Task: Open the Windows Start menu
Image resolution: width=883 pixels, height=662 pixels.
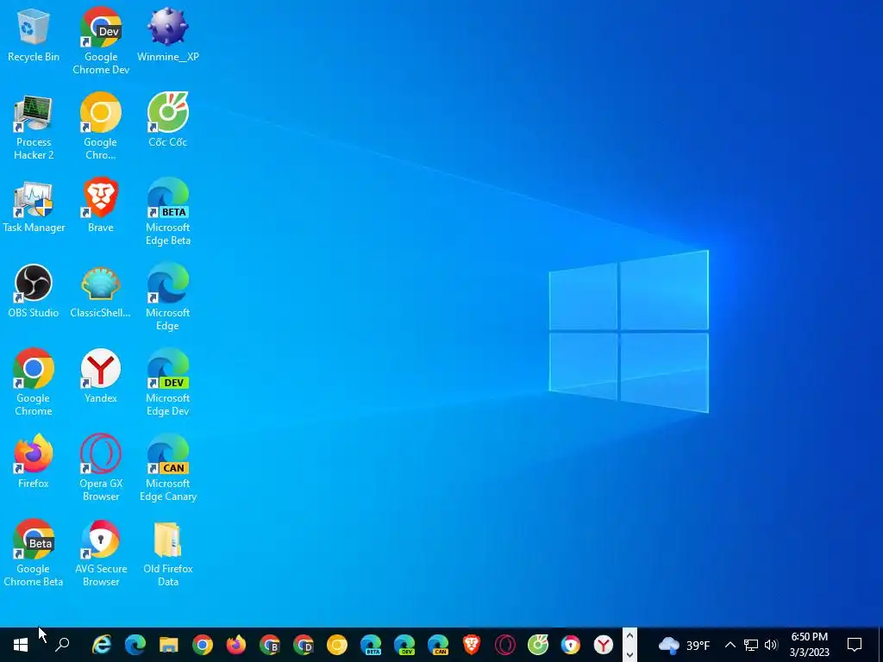Action: pos(21,645)
